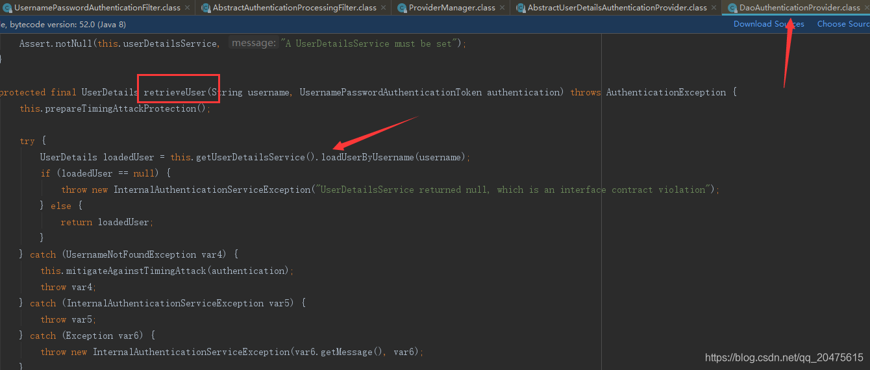The height and width of the screenshot is (370, 870).
Task: Click the class icon on the ProviderManager.class tab
Action: (402, 8)
